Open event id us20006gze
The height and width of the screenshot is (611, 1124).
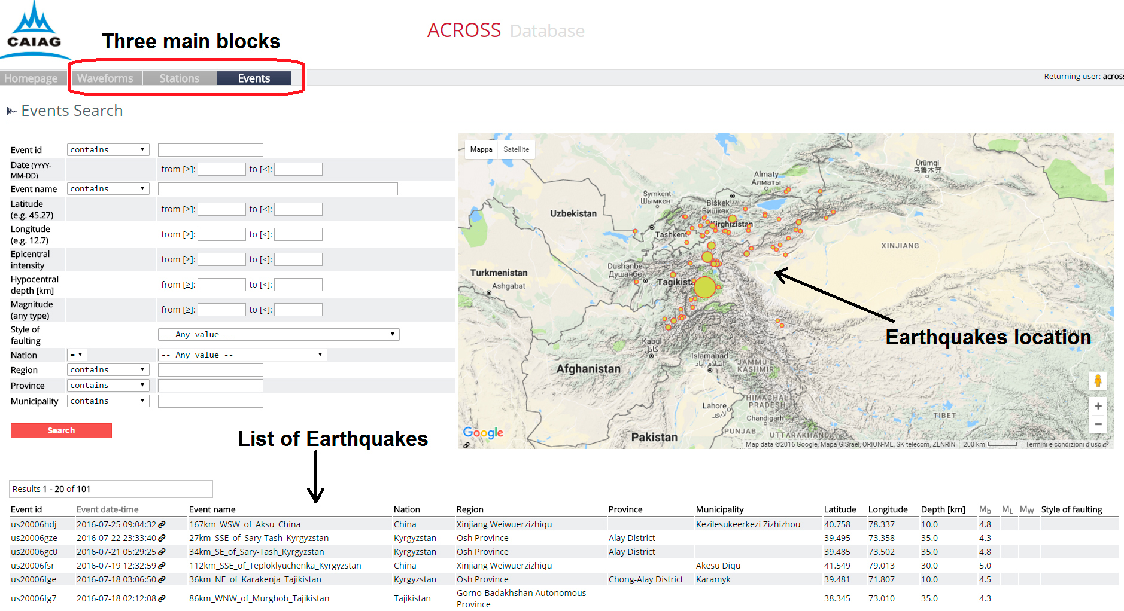coord(34,538)
